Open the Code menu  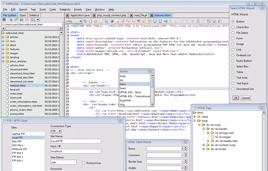point(52,10)
